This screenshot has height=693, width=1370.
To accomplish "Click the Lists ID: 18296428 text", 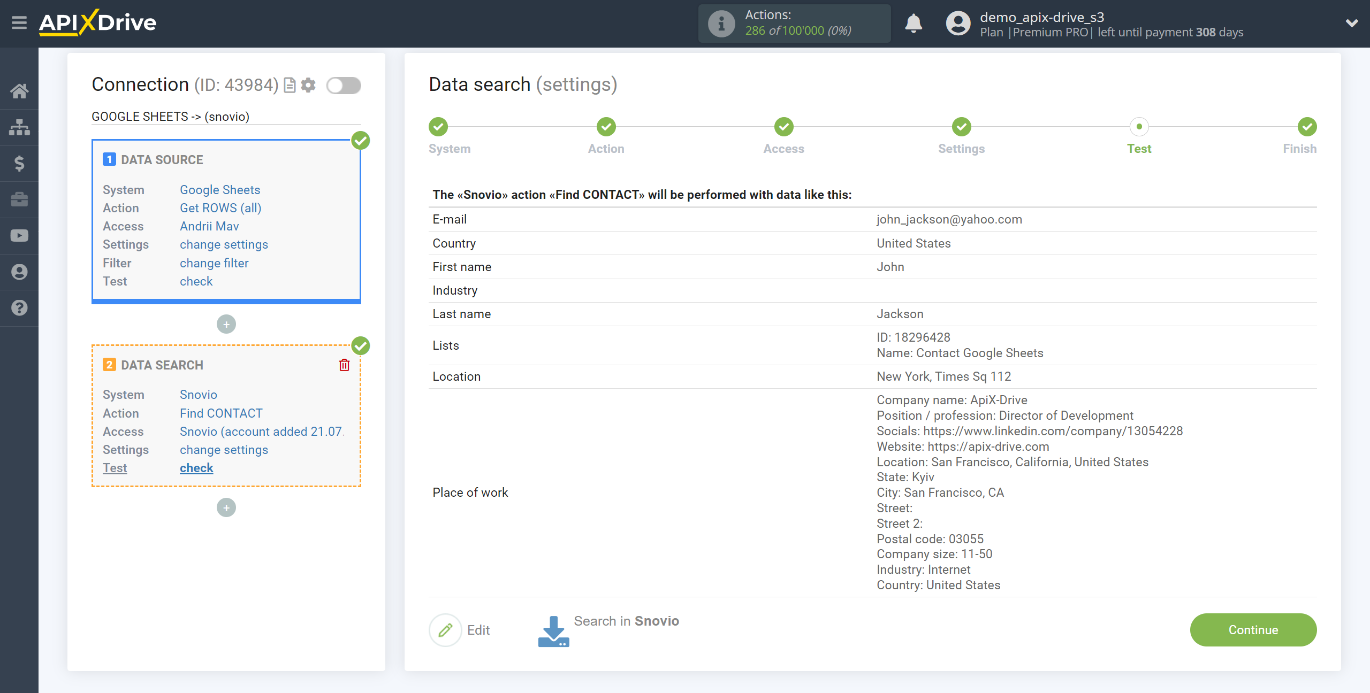I will tap(913, 337).
